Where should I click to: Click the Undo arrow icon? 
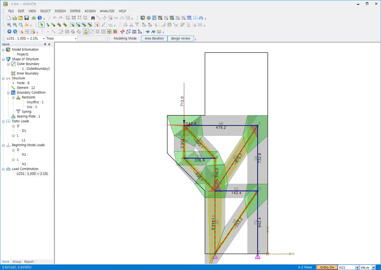pos(54,18)
